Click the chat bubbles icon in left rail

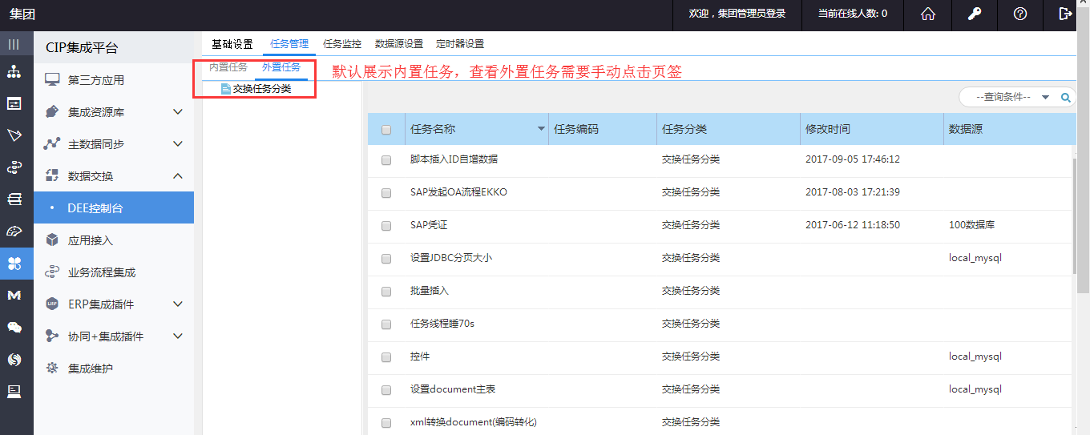coord(14,328)
